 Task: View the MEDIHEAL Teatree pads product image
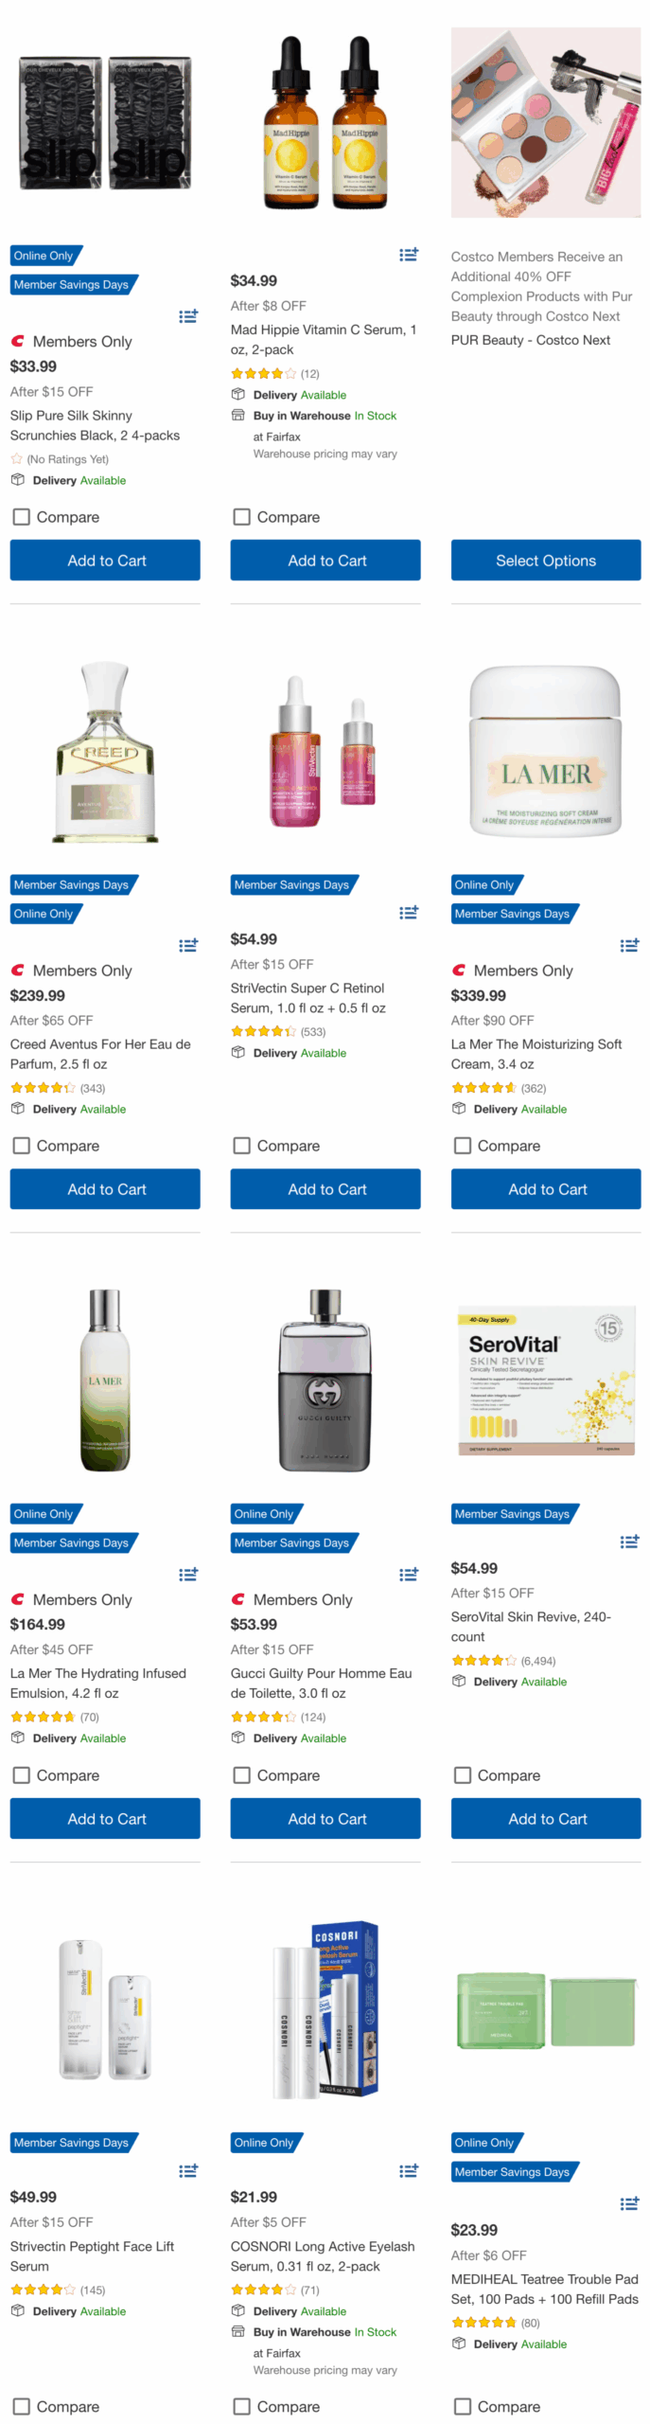coord(546,2009)
